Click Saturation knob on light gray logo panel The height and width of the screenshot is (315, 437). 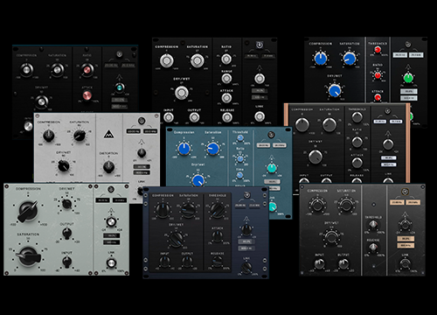[80, 136]
